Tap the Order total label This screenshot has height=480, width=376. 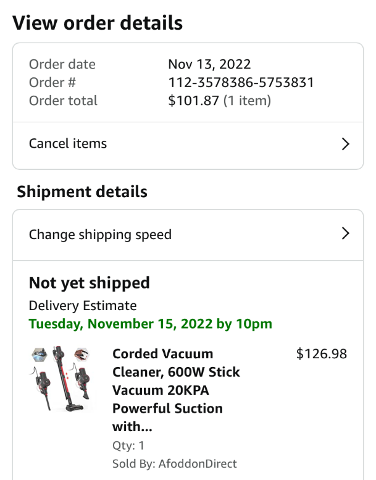click(x=63, y=101)
